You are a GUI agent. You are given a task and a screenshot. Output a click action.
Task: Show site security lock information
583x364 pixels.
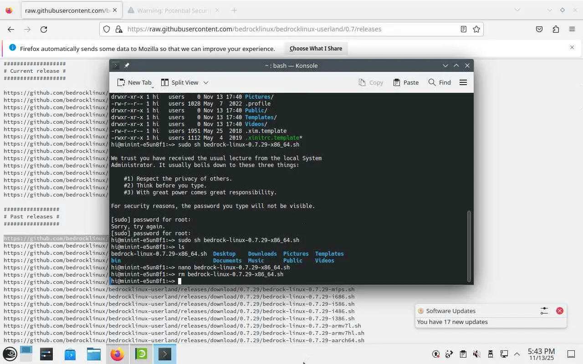tap(119, 29)
